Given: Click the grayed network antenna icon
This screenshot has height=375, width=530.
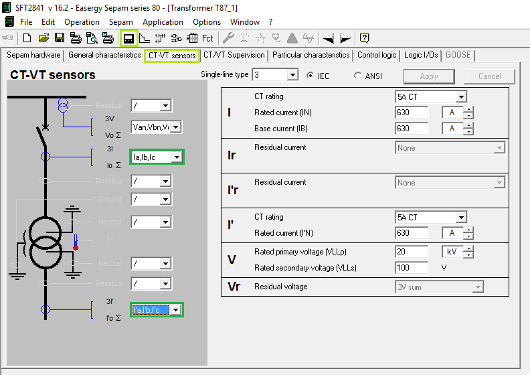Looking at the screenshot, I should [x=244, y=38].
